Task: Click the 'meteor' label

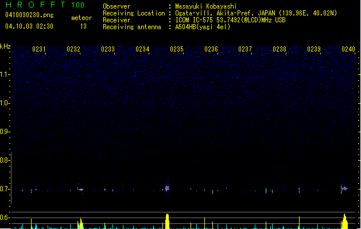Action: click(x=81, y=18)
